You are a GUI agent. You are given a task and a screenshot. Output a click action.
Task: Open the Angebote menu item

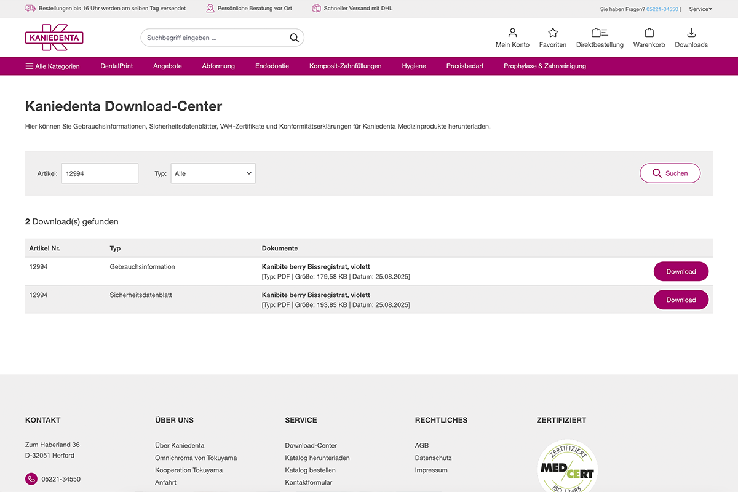(167, 66)
